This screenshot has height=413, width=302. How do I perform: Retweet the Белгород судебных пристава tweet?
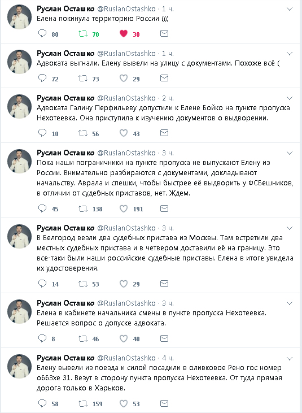coord(83,284)
